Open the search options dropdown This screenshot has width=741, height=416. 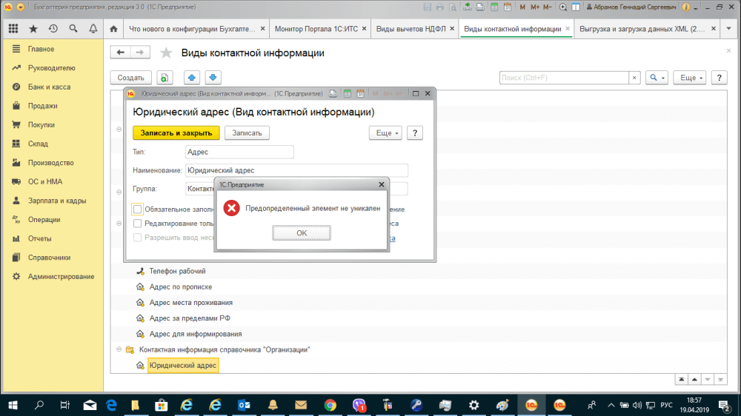657,77
